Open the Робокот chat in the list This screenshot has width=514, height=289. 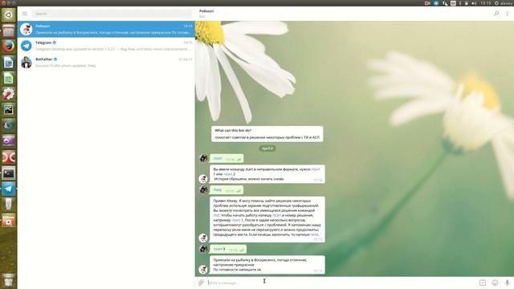click(106, 29)
